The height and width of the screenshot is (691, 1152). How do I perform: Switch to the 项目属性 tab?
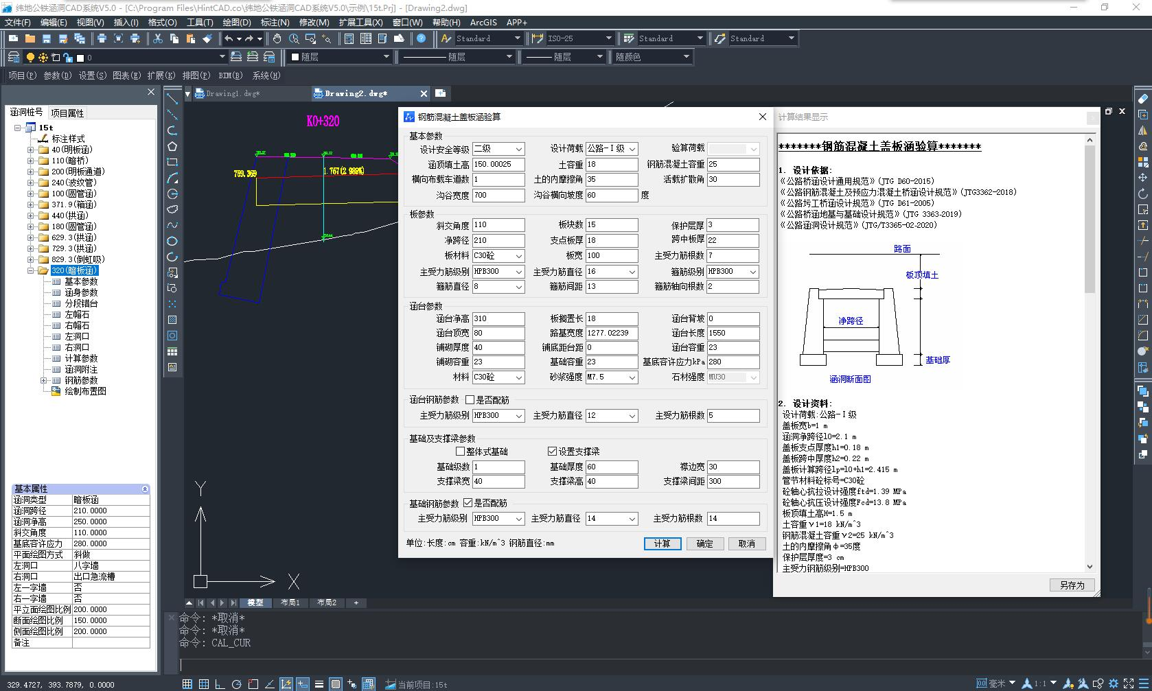point(67,113)
